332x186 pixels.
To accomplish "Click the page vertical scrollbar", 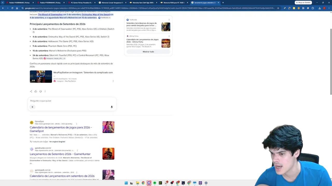I will pyautogui.click(x=331, y=62).
